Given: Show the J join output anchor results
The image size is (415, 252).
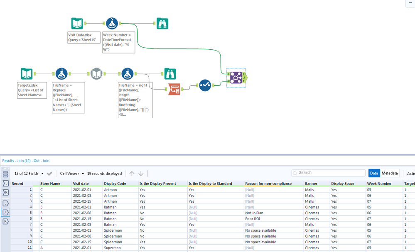Looking at the screenshot, I should tap(6, 213).
